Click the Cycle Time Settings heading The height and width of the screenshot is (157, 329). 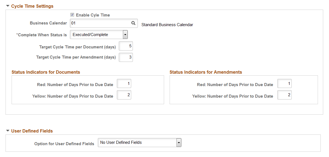click(32, 6)
